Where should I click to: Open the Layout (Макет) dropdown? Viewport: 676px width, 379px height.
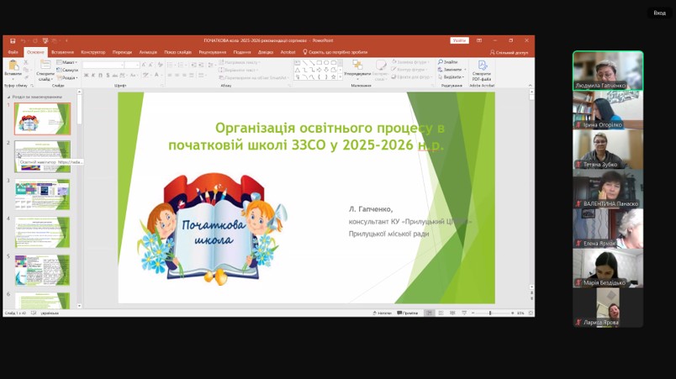[x=68, y=62]
